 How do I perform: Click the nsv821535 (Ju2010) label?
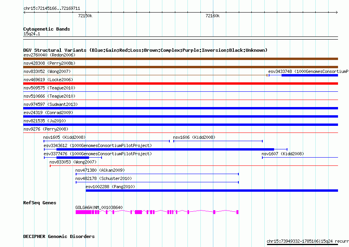[45, 121]
